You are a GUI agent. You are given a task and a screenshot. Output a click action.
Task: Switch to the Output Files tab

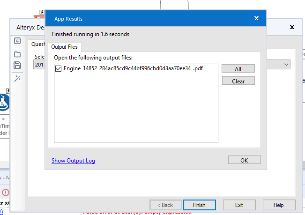pyautogui.click(x=65, y=47)
